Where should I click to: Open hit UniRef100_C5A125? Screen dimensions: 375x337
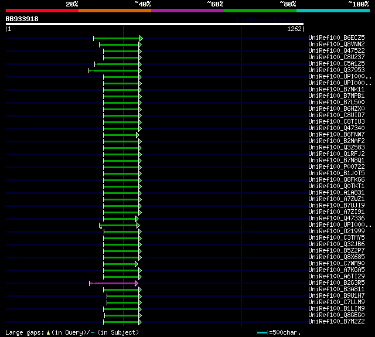336,63
